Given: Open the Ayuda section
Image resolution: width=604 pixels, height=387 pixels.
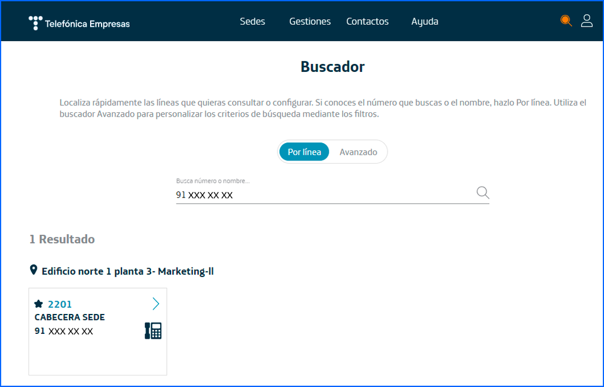Looking at the screenshot, I should 424,21.
